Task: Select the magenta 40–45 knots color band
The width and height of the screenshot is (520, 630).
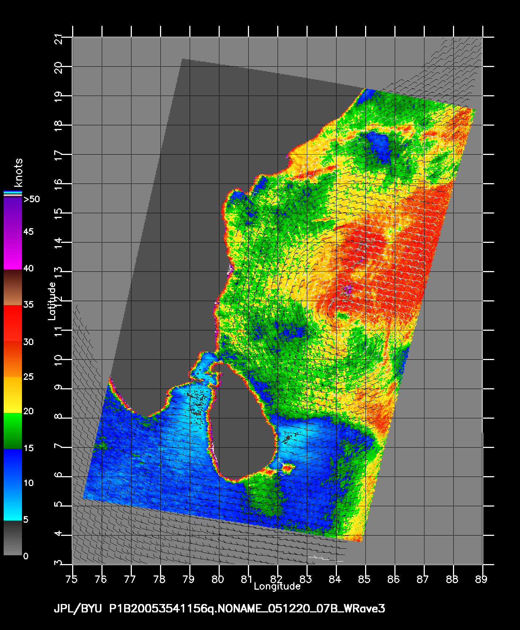Action: 13,251
